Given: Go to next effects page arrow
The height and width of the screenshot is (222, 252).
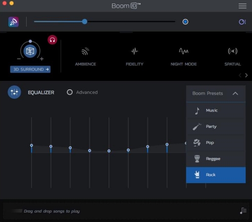Looking at the screenshot, I should click(x=246, y=75).
